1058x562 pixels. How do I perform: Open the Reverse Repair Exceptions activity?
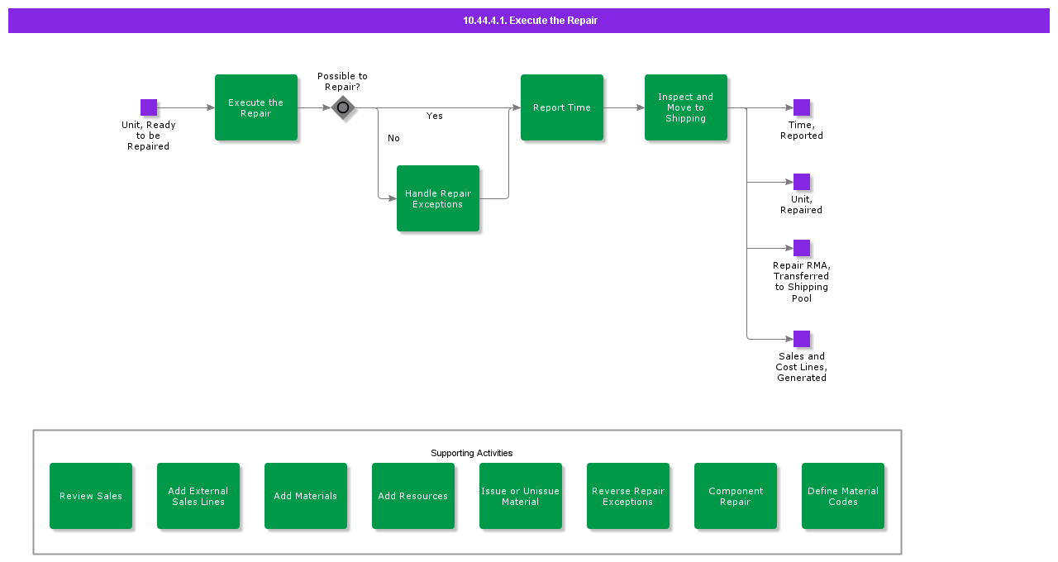point(628,496)
